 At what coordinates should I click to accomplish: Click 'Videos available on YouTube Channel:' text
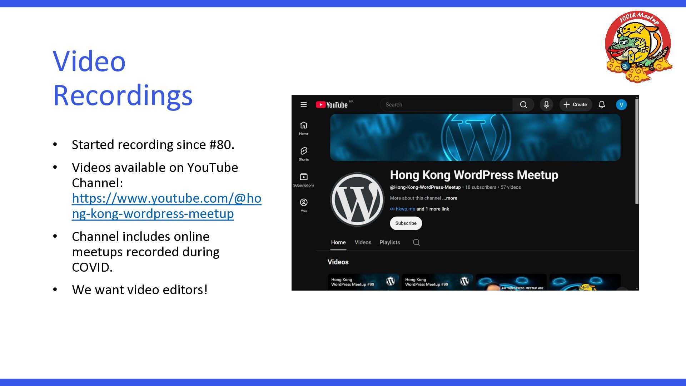[155, 175]
